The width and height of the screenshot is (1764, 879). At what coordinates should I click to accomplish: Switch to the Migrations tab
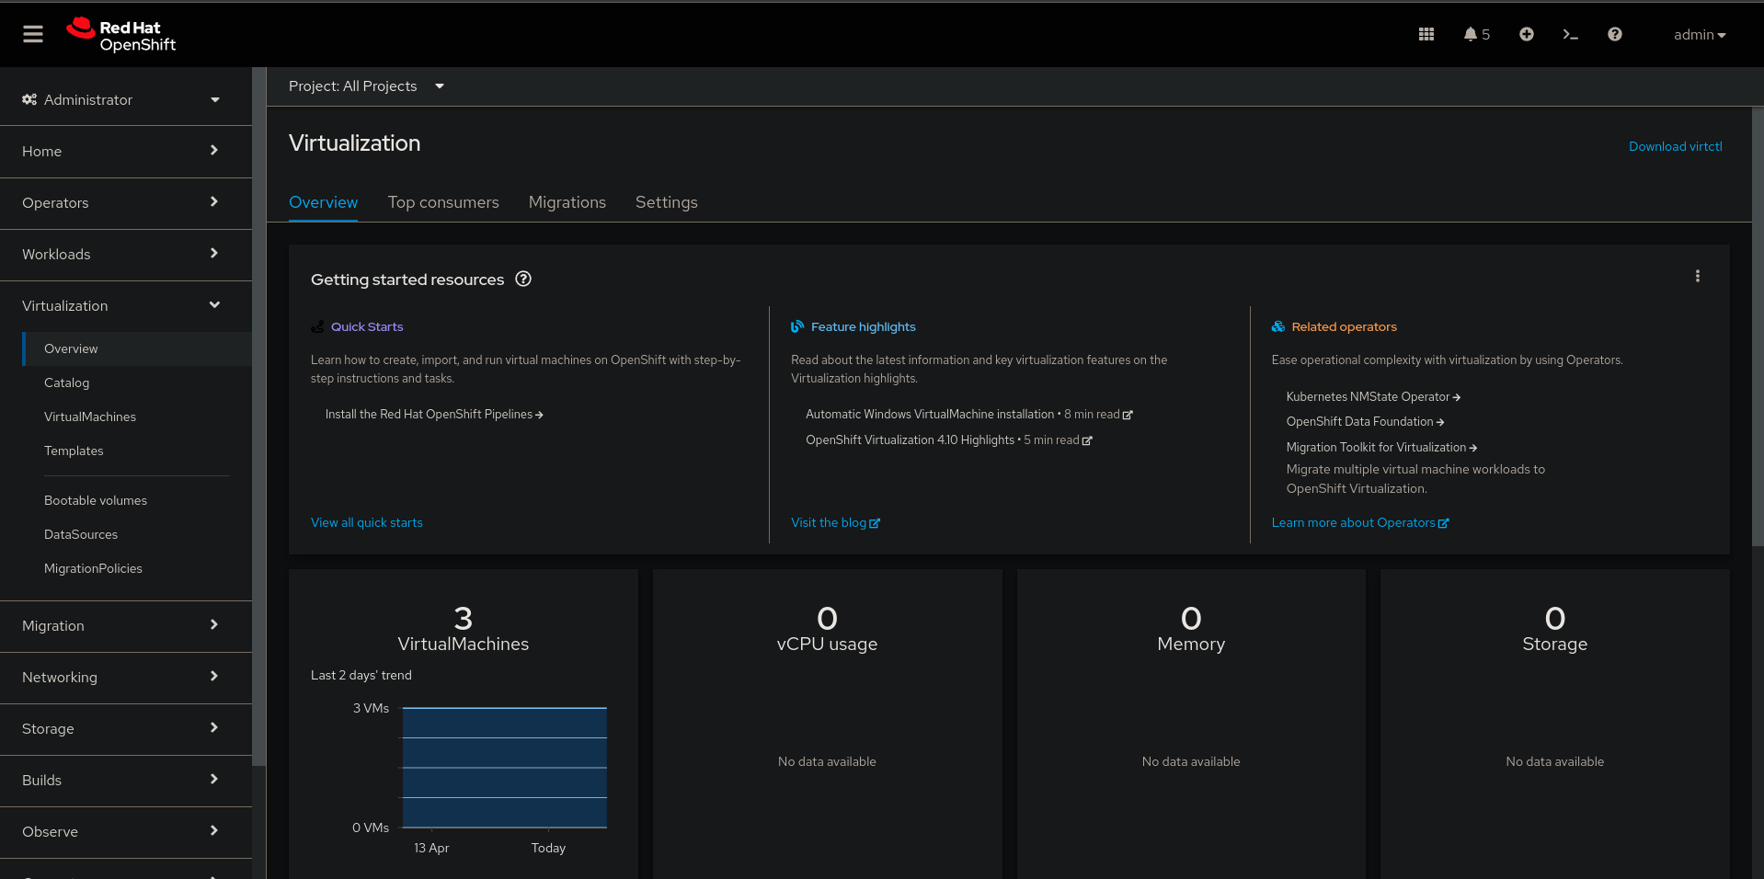click(567, 202)
